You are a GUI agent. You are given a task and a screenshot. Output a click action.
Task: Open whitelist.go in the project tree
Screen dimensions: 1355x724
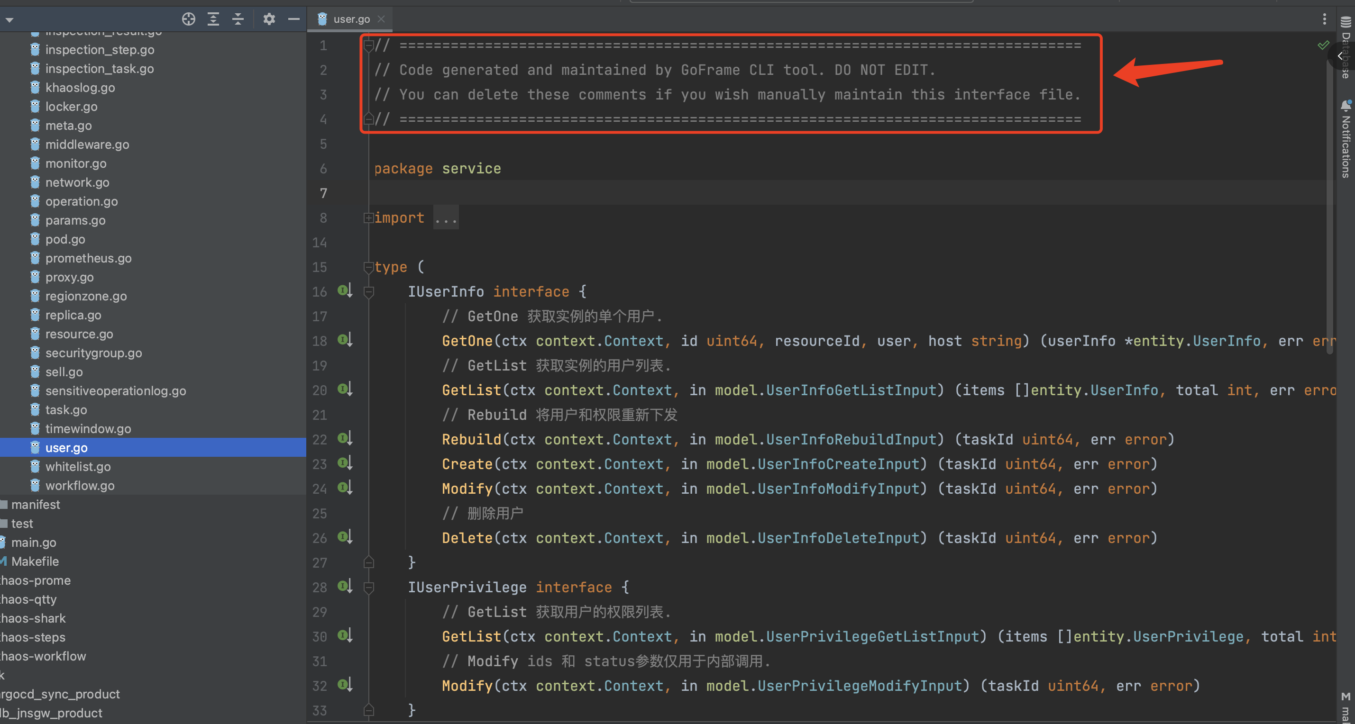point(78,466)
